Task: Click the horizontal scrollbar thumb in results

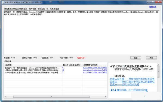Action: (51, 97)
